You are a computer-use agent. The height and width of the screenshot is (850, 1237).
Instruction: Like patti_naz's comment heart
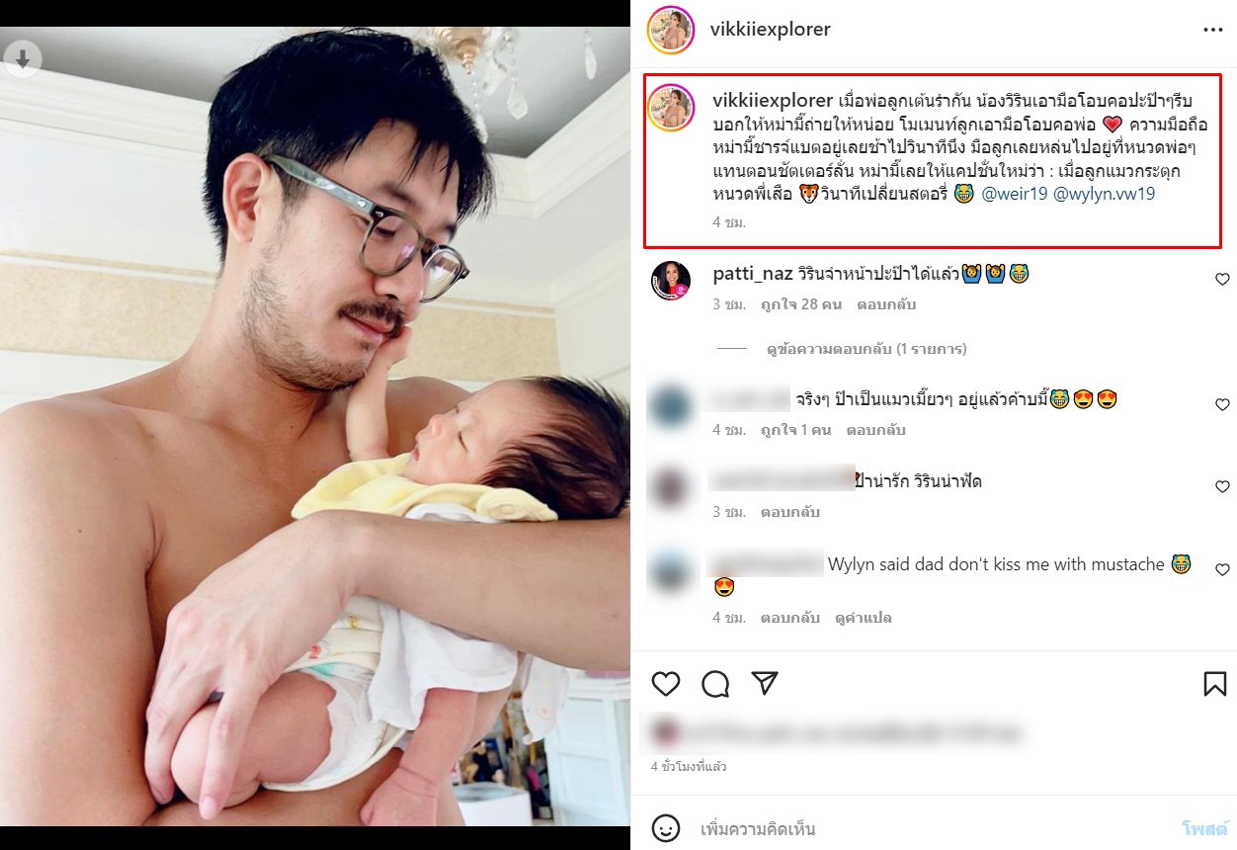[x=1222, y=280]
